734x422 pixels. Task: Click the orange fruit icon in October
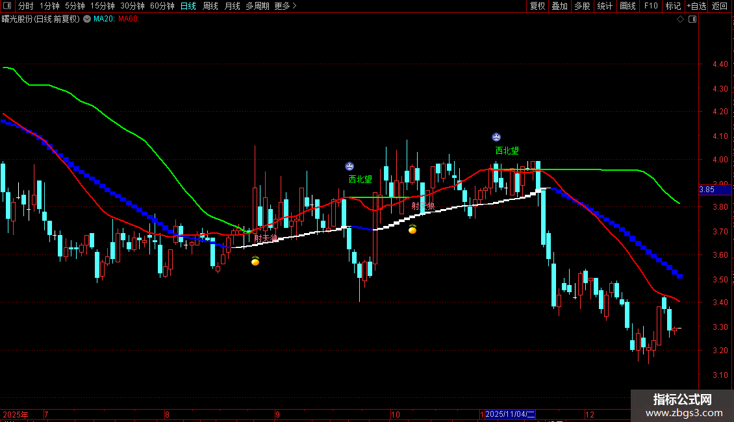pos(412,229)
